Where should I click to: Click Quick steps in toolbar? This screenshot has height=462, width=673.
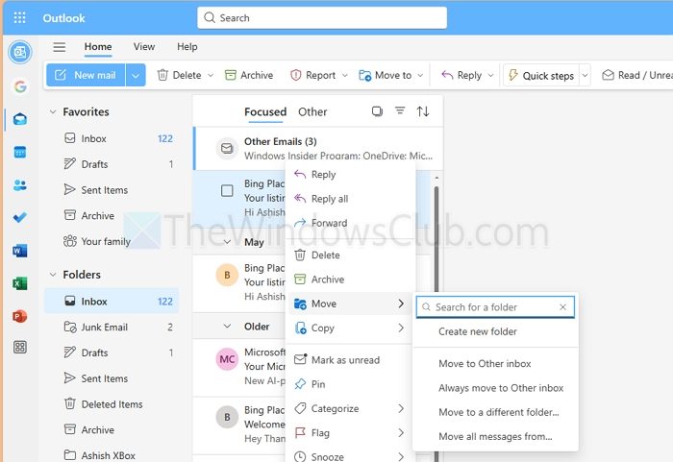point(541,76)
